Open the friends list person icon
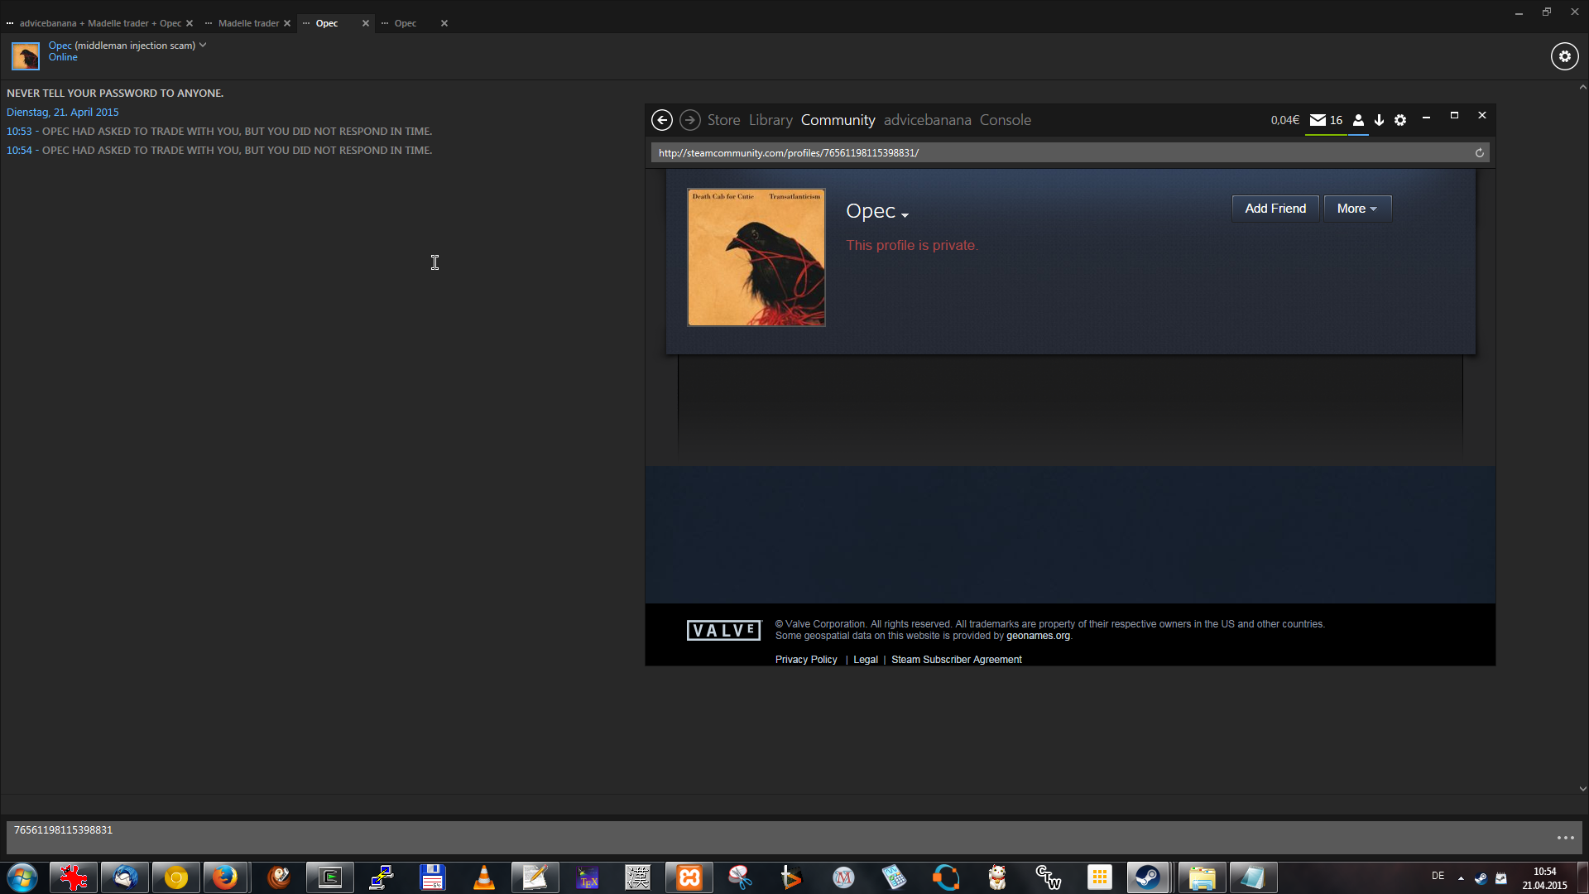The height and width of the screenshot is (894, 1589). [x=1358, y=120]
